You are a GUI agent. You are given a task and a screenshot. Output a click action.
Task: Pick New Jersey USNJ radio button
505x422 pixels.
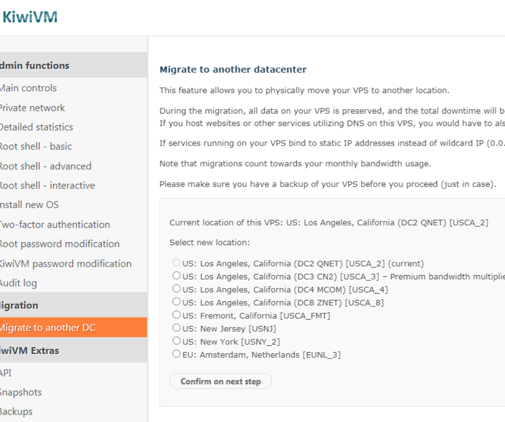[176, 328]
